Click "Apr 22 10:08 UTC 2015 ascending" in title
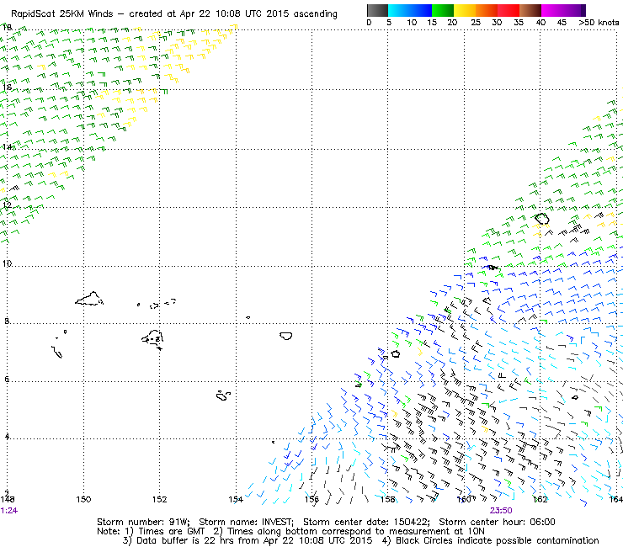 [x=258, y=14]
